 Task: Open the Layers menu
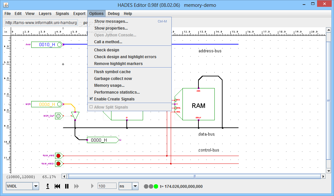click(45, 14)
